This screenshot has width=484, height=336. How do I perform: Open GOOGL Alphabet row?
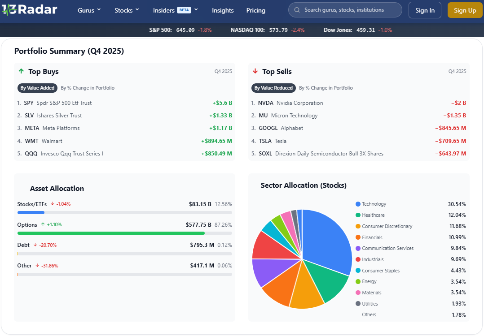(x=359, y=128)
